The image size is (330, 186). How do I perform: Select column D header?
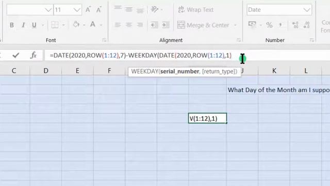point(46,71)
